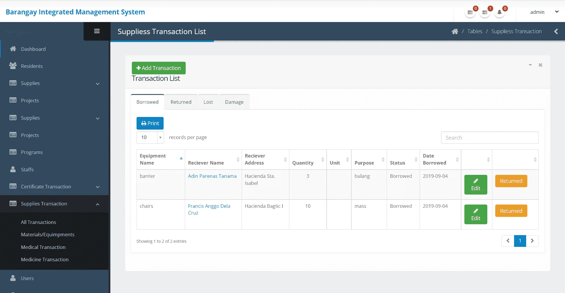Click the Staffs person icon
This screenshot has width=565, height=293.
(x=13, y=169)
